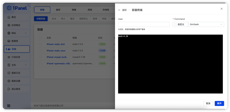Screen dimensions: 230x112
Task: Close the 容器终端 drawer with X
Action: coord(221,9)
